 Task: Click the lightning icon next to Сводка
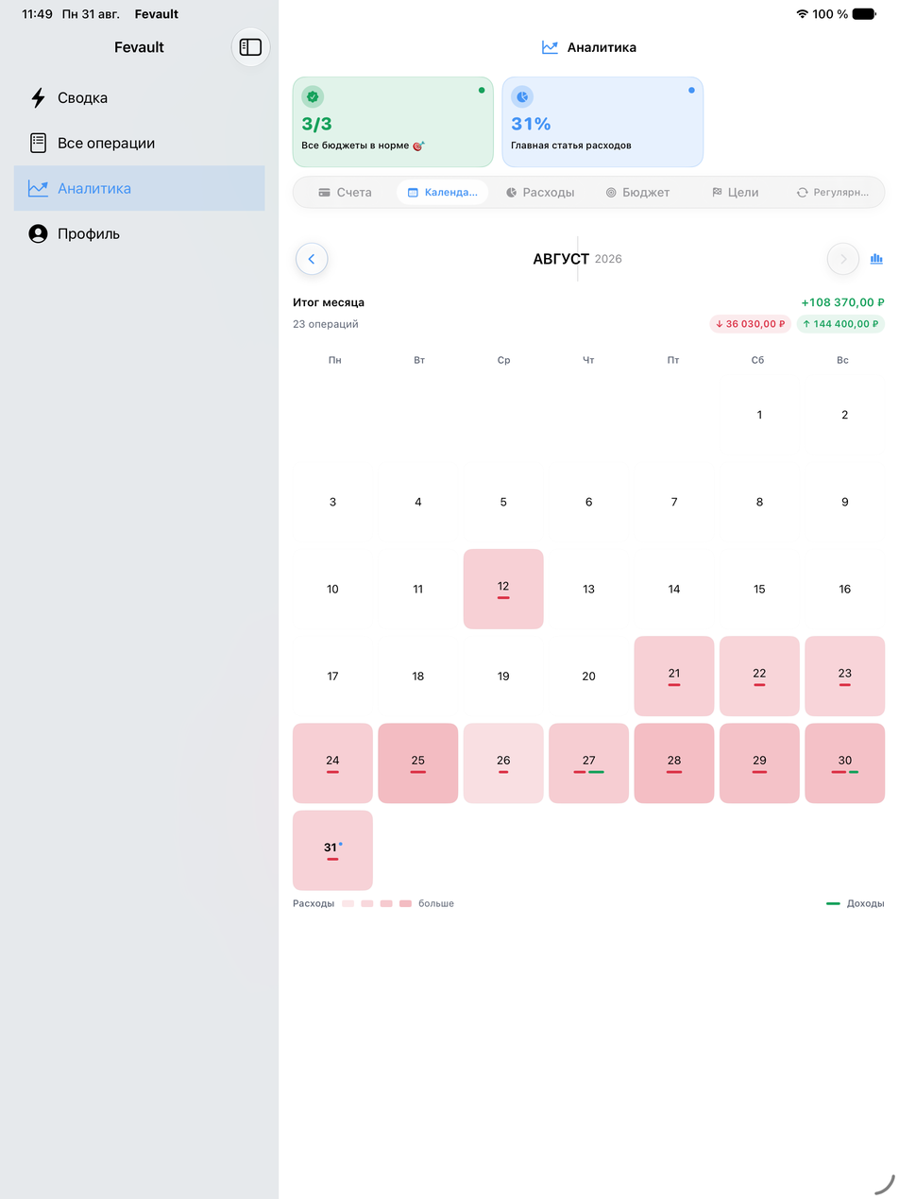coord(38,98)
